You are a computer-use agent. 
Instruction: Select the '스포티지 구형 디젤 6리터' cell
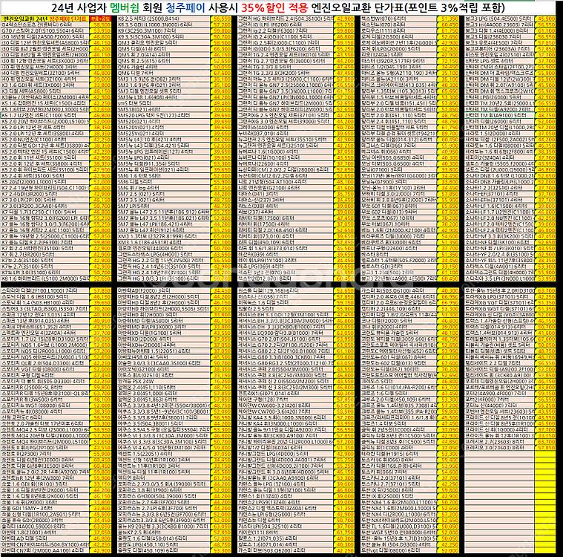pyautogui.click(x=45, y=375)
